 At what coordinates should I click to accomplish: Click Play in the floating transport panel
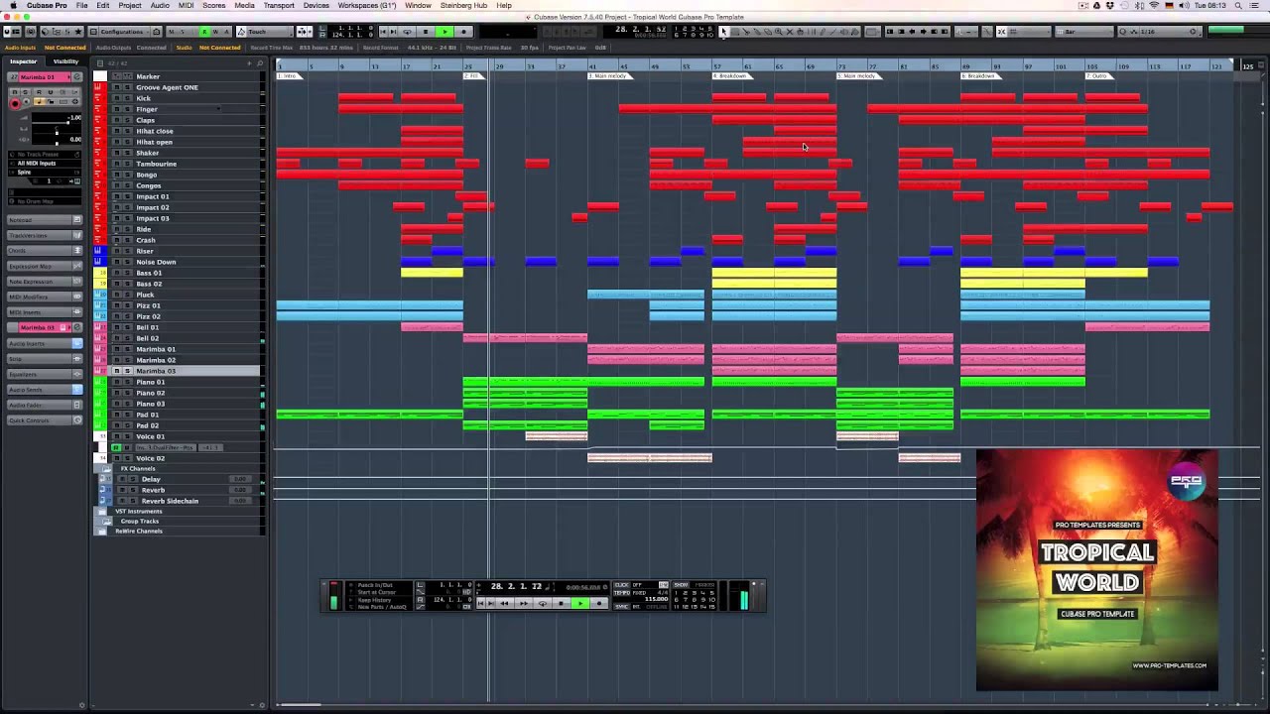tap(580, 603)
